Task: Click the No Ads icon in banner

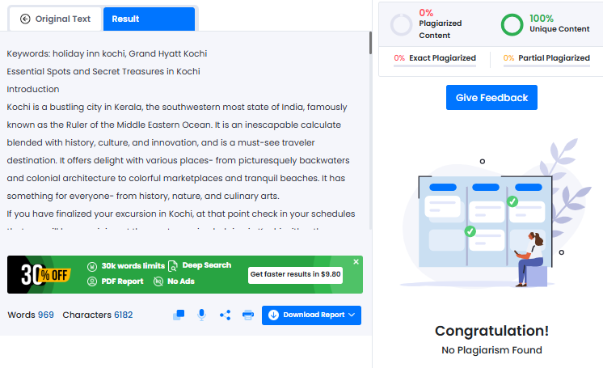Action: tap(157, 281)
